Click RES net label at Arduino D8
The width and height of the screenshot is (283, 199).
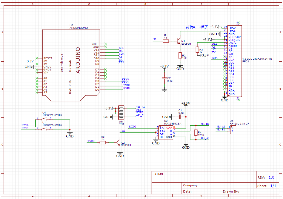click(x=121, y=62)
